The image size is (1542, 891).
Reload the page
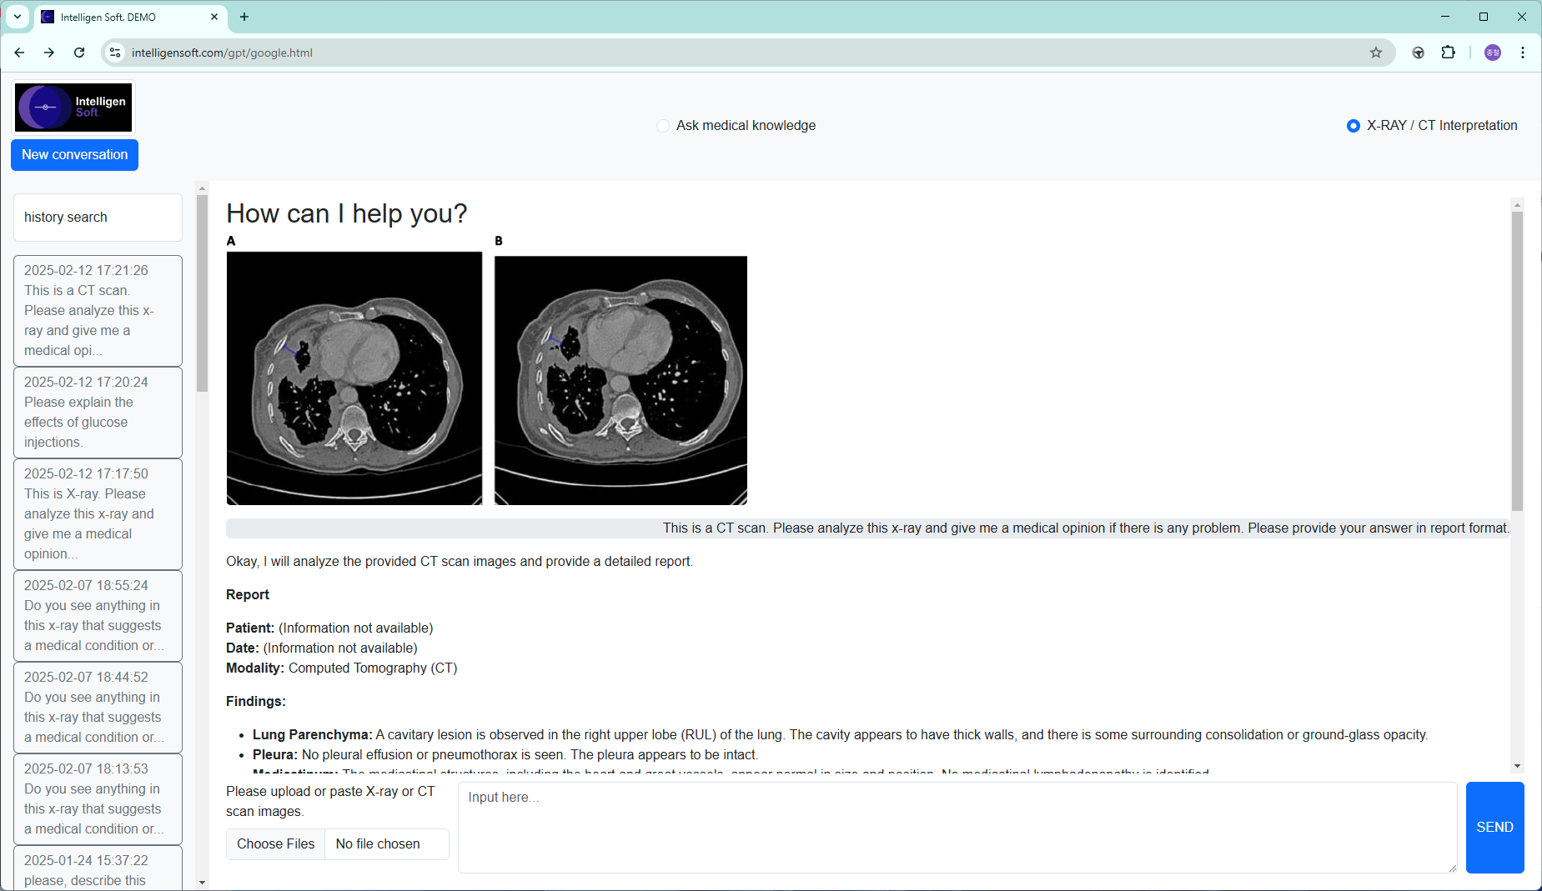79,53
